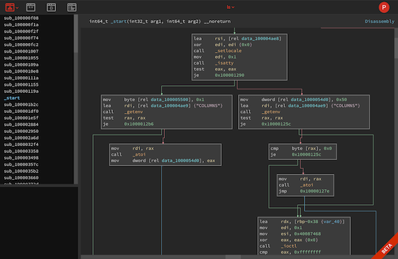Click the function list vertical scrollbar
Viewport: 398px width, 259px height.
coord(76,99)
